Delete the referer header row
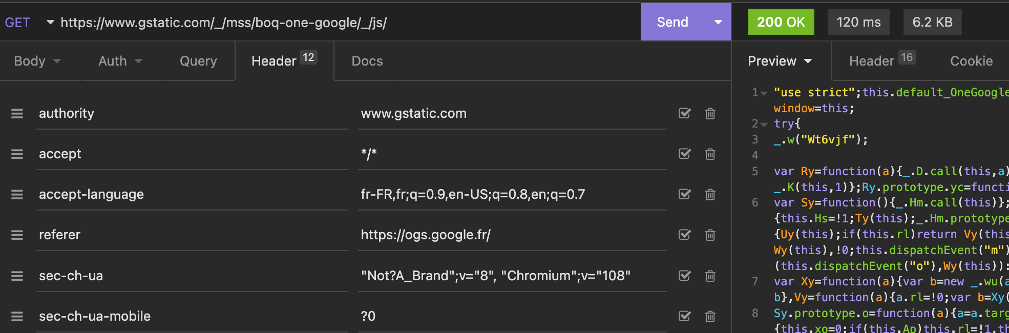 click(x=710, y=235)
